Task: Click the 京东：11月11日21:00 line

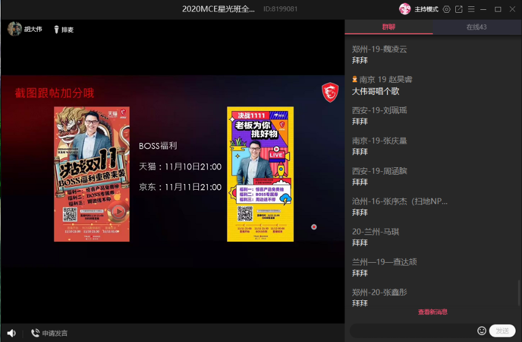Action: pyautogui.click(x=180, y=187)
